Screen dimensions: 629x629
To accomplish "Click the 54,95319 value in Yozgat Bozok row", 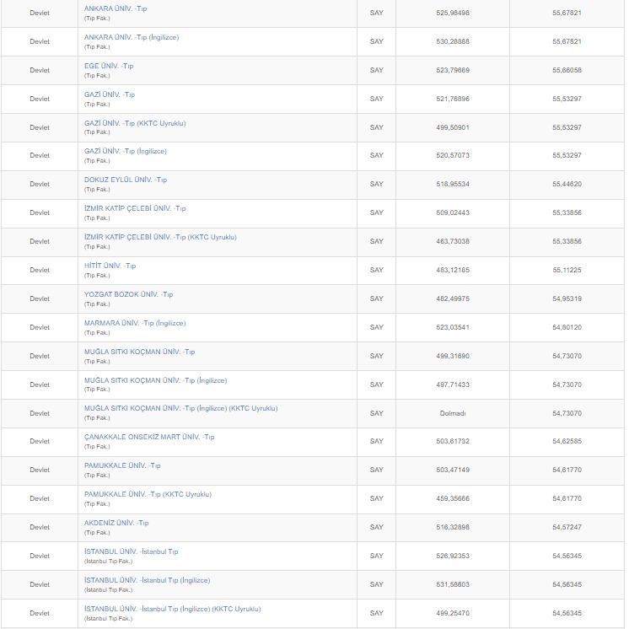I will coord(567,298).
